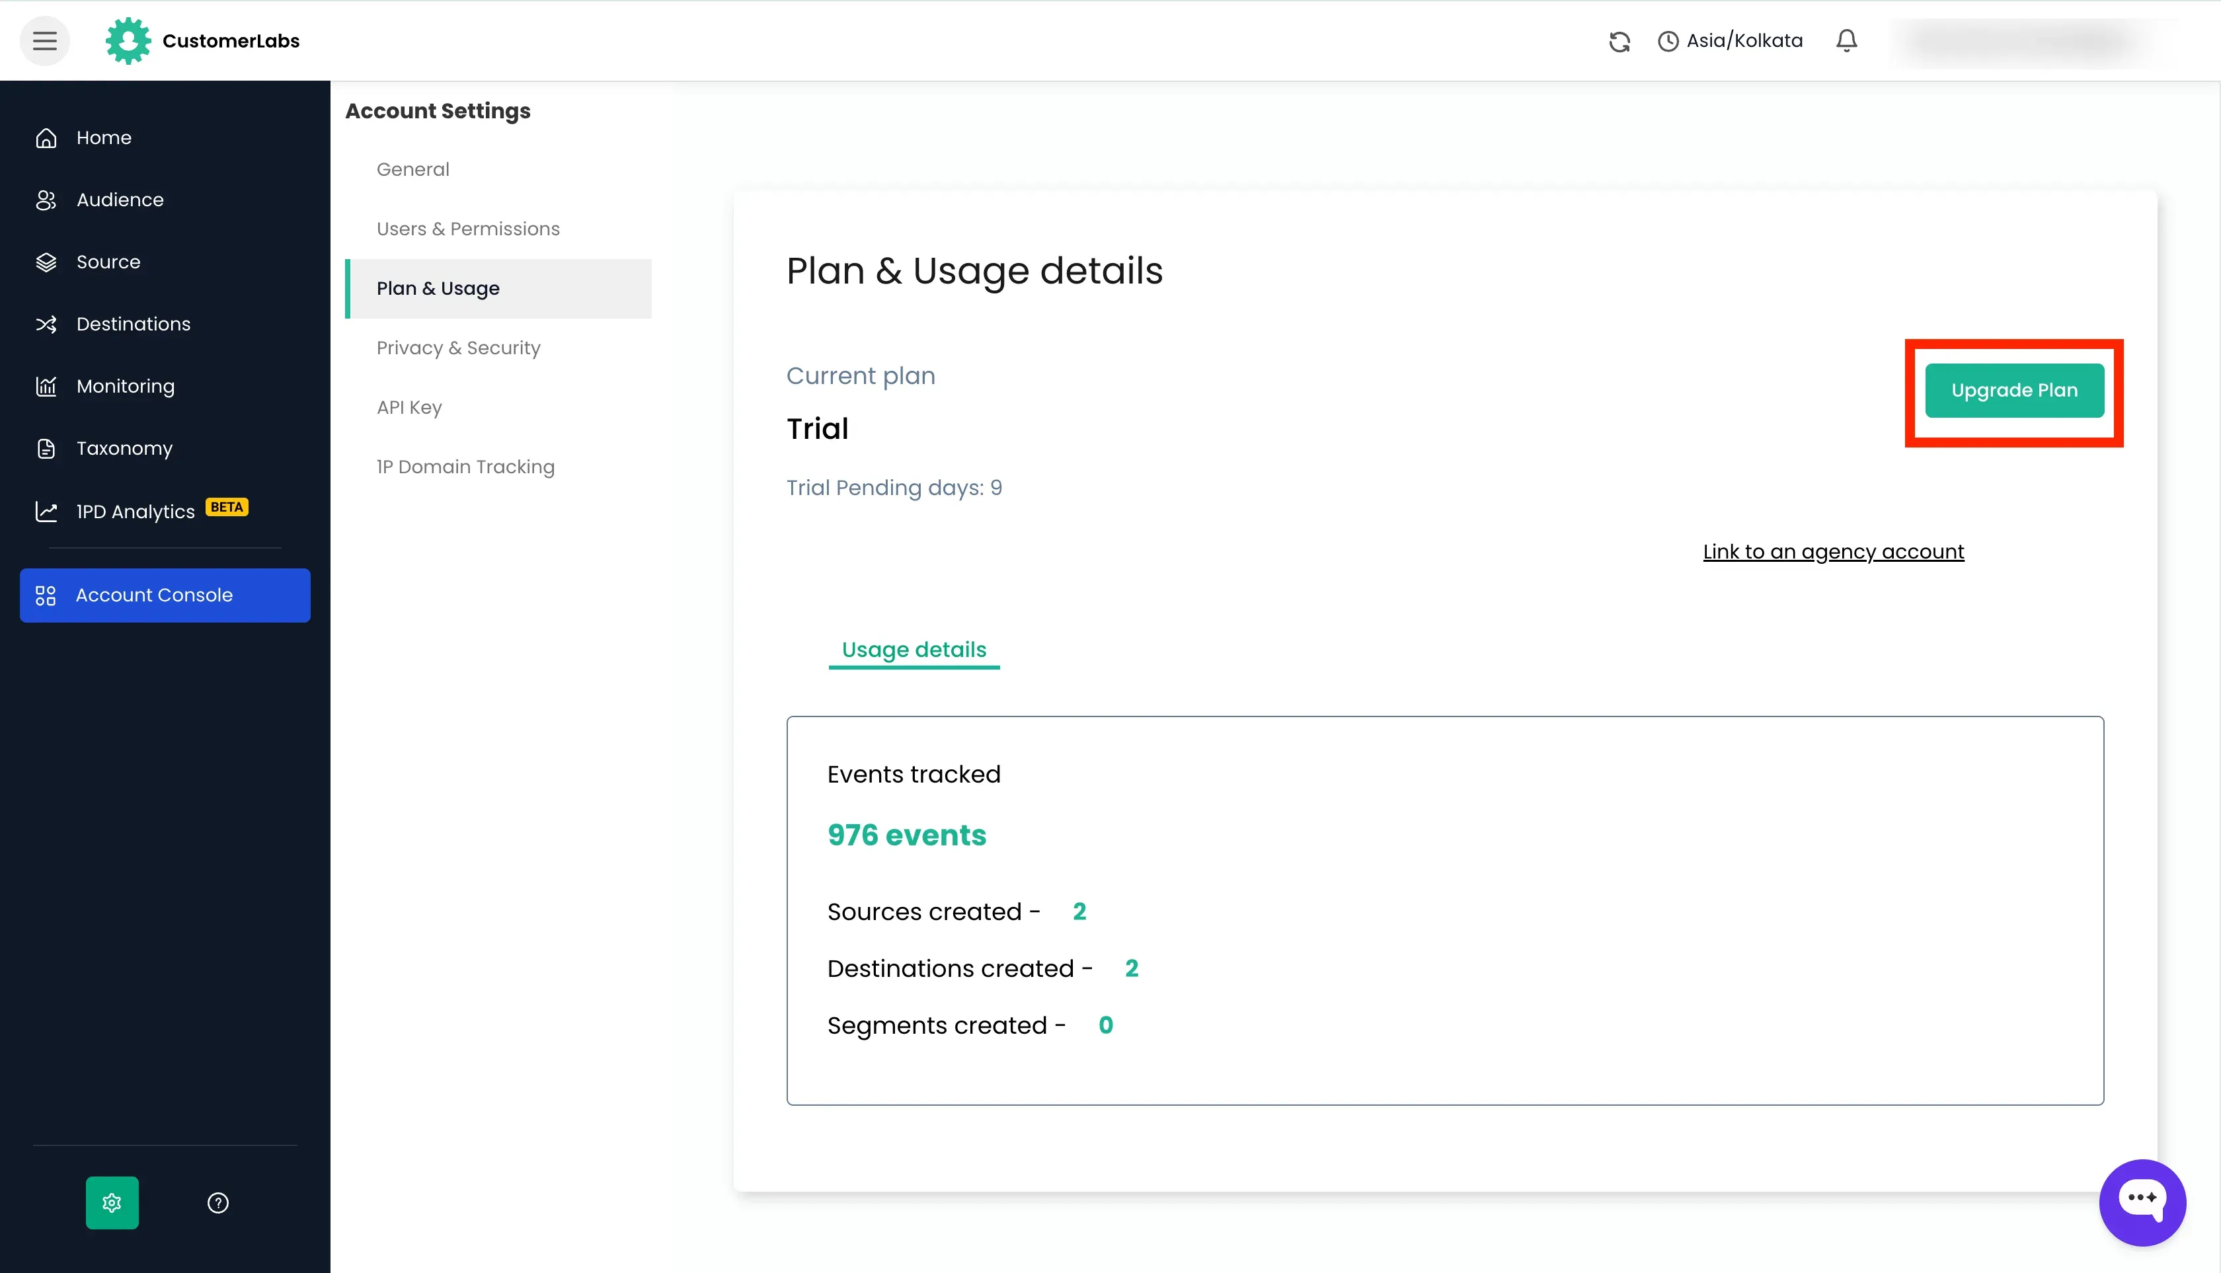The height and width of the screenshot is (1273, 2221).
Task: Open the notifications bell
Action: pos(1847,40)
